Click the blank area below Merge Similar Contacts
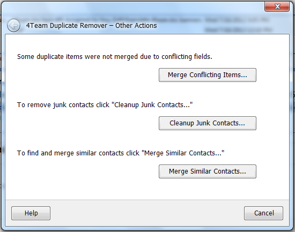This screenshot has width=295, height=232. pyautogui.click(x=147, y=189)
